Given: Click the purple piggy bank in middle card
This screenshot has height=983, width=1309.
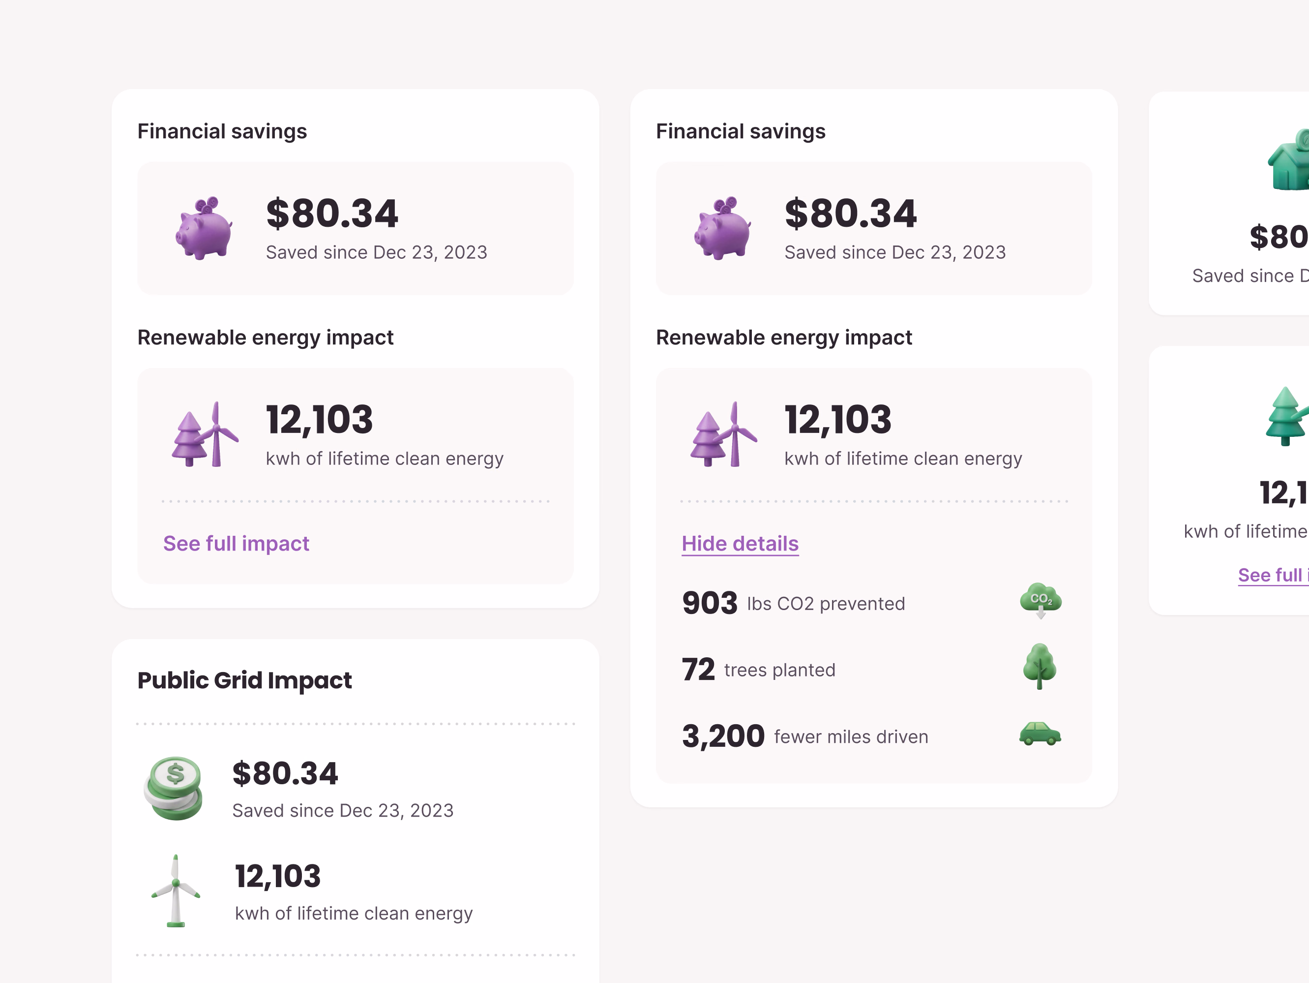Looking at the screenshot, I should pyautogui.click(x=722, y=228).
